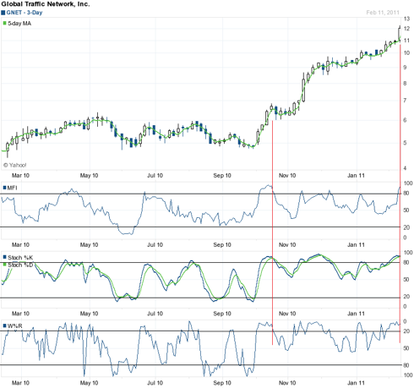Click price axis value '6'
Image resolution: width=414 pixels, height=388 pixels.
[x=406, y=120]
